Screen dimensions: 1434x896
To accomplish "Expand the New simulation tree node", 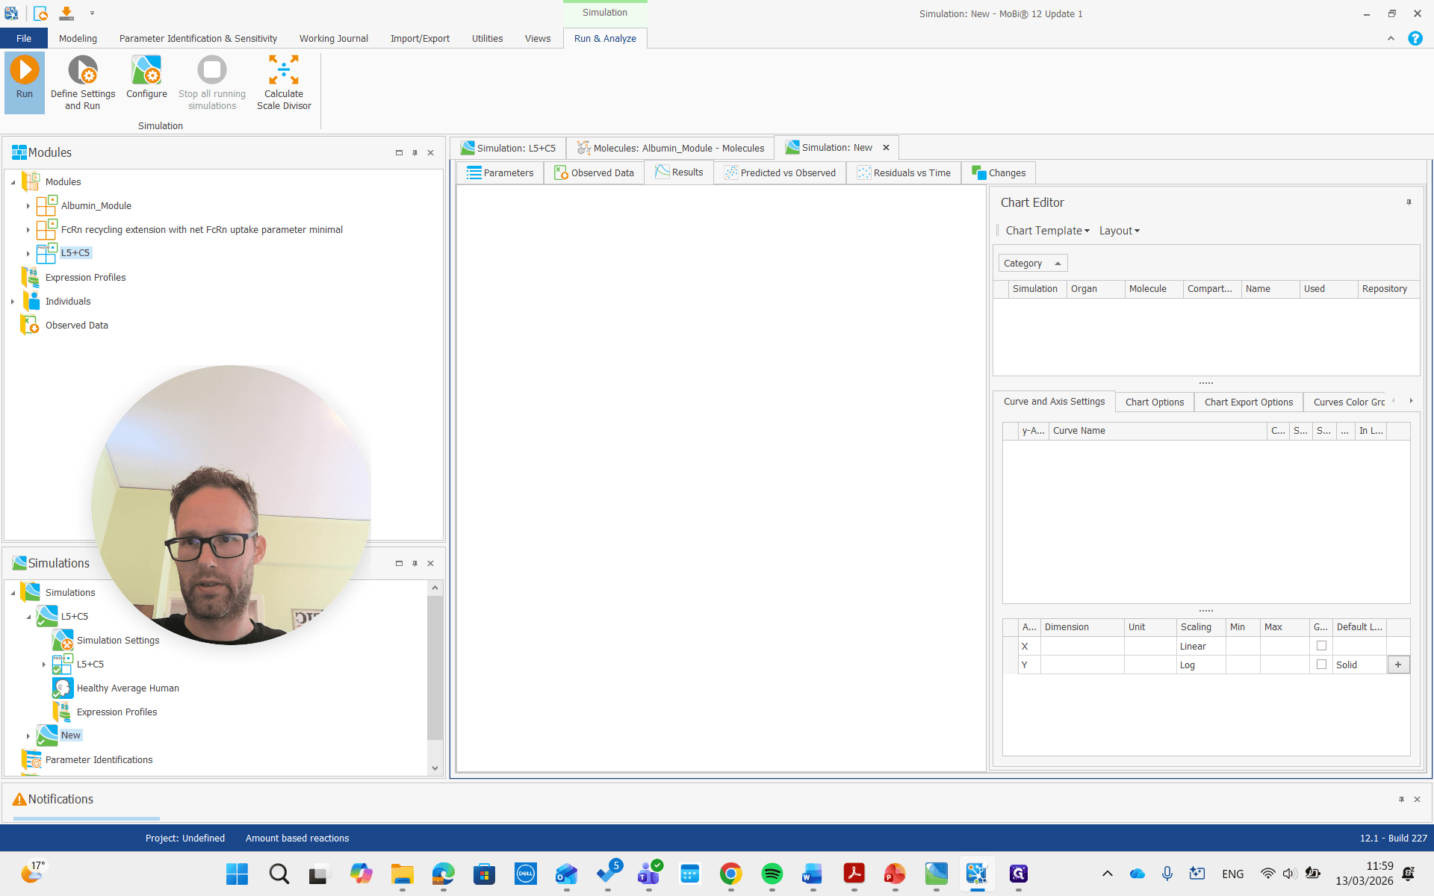I will pos(28,736).
